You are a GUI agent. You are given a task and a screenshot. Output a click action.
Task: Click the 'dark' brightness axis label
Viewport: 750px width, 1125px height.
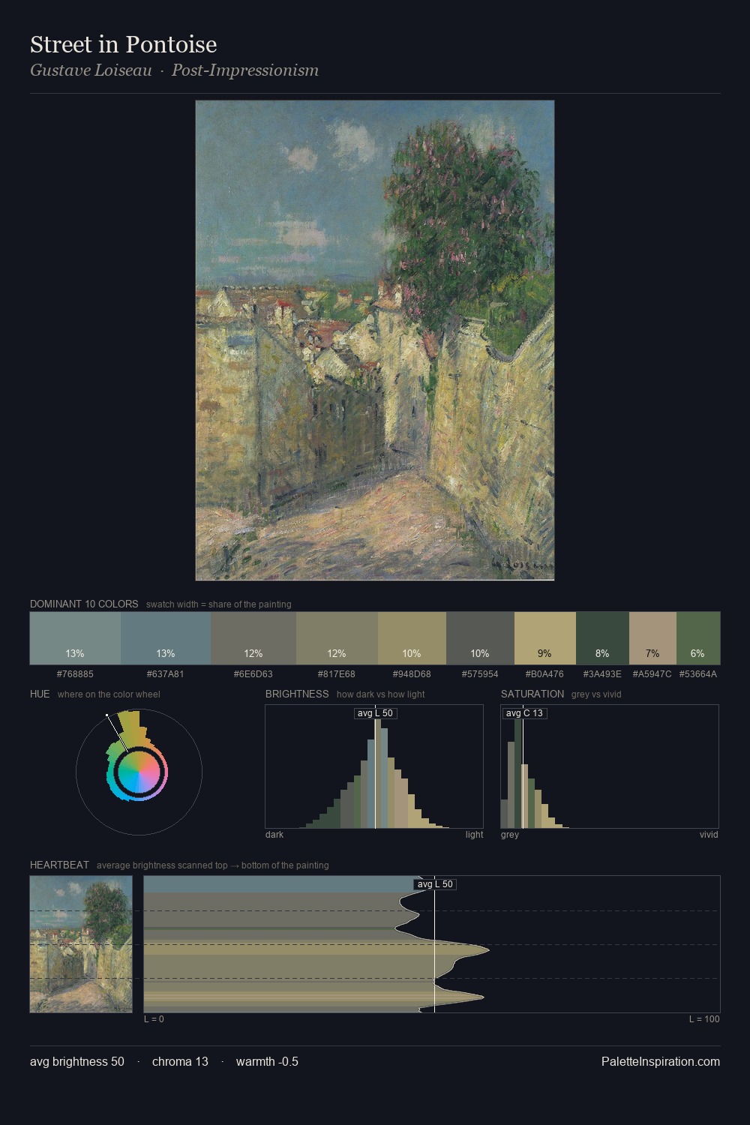click(x=274, y=835)
